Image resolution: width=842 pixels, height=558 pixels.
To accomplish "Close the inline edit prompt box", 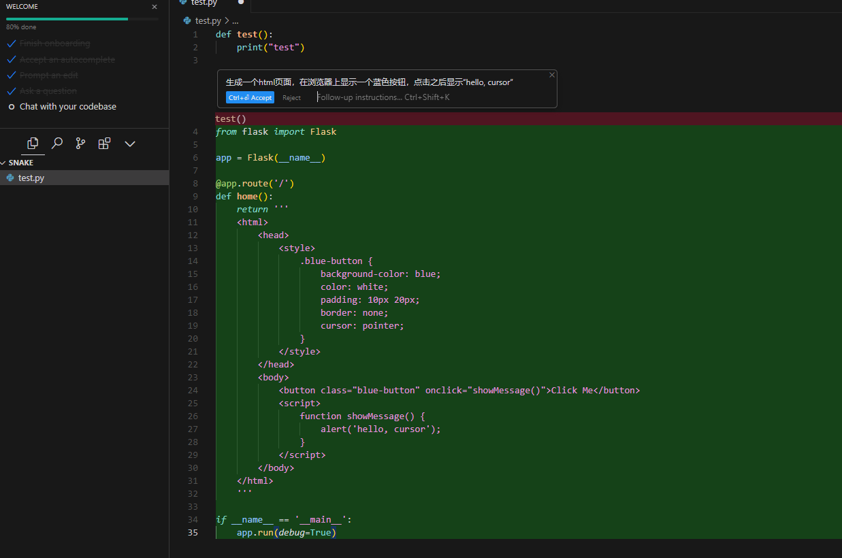I will (552, 75).
